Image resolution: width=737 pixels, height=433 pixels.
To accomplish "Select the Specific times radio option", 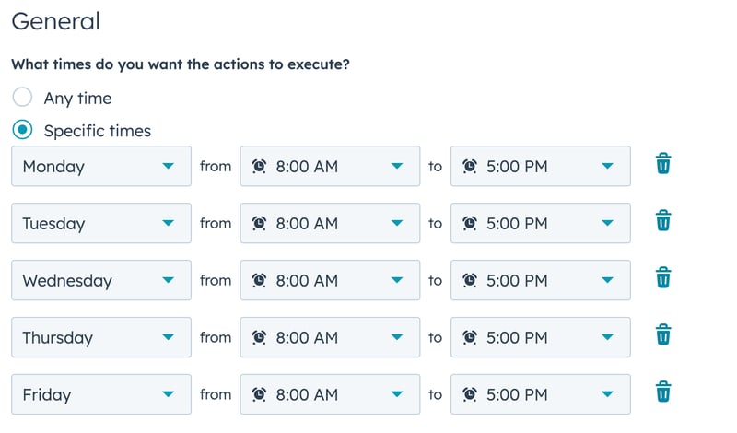I will pos(24,131).
